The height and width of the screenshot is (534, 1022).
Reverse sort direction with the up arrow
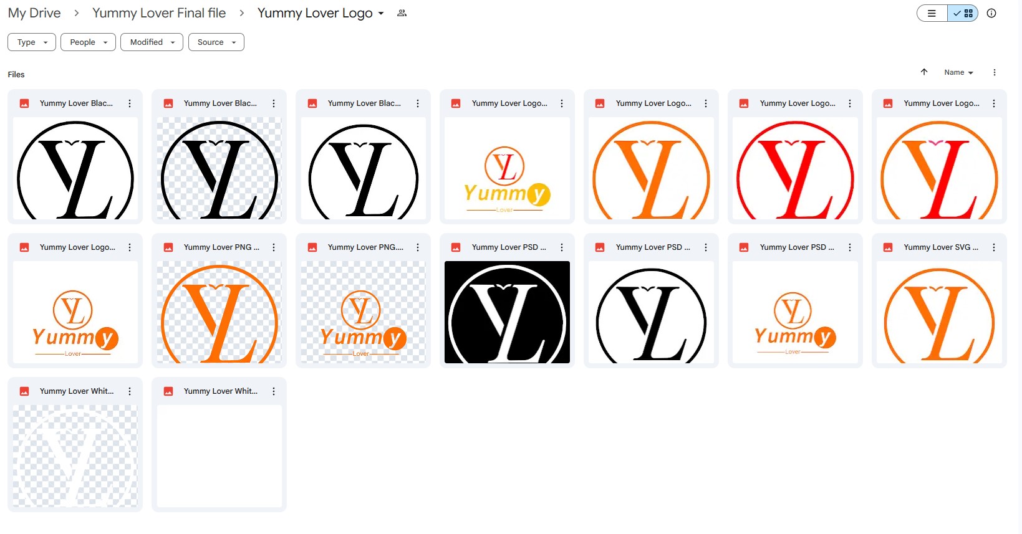pos(924,72)
